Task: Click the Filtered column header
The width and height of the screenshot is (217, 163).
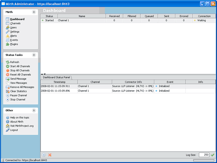Action: point(132,16)
